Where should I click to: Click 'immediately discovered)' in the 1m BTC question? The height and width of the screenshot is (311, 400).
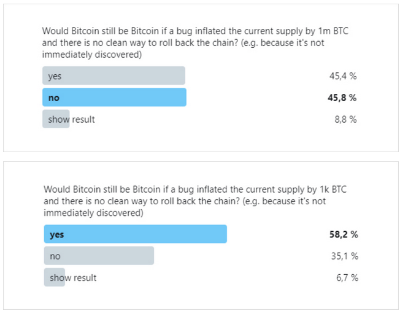92,55
